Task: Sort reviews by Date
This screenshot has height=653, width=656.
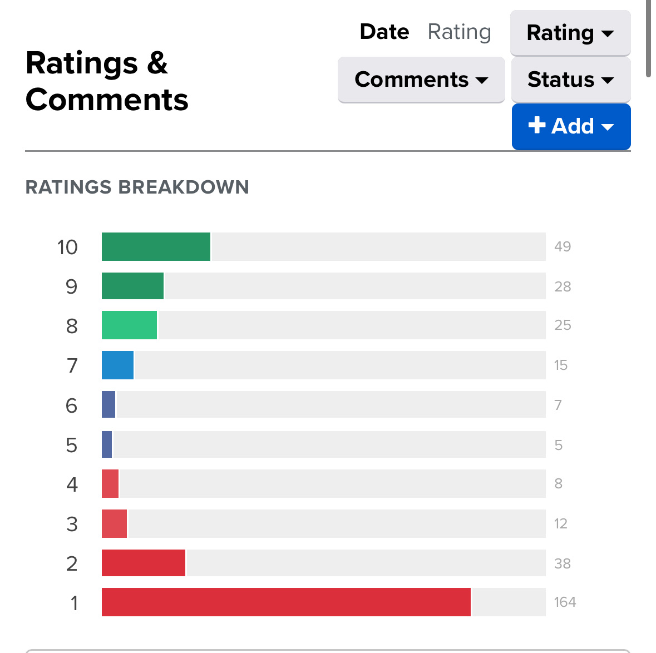Action: [384, 32]
